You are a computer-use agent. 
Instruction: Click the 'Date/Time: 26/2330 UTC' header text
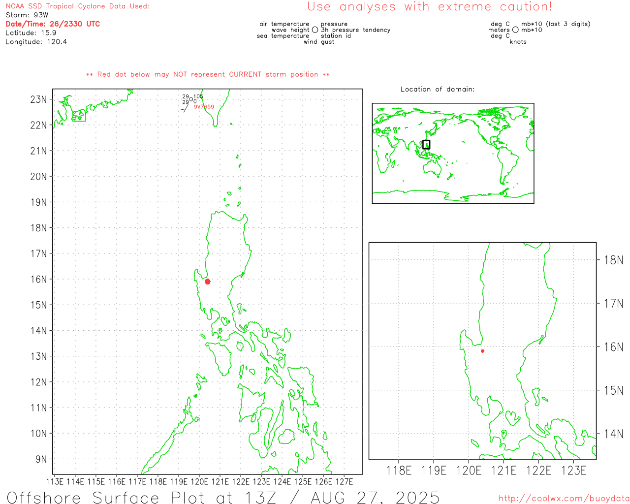(53, 24)
